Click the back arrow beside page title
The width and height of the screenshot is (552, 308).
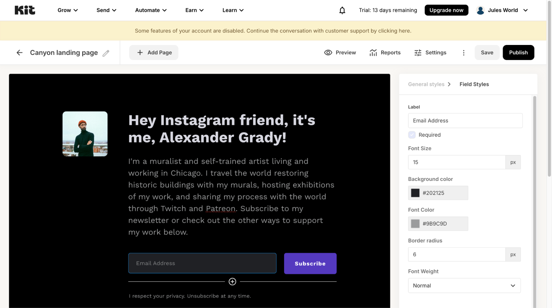pos(19,53)
